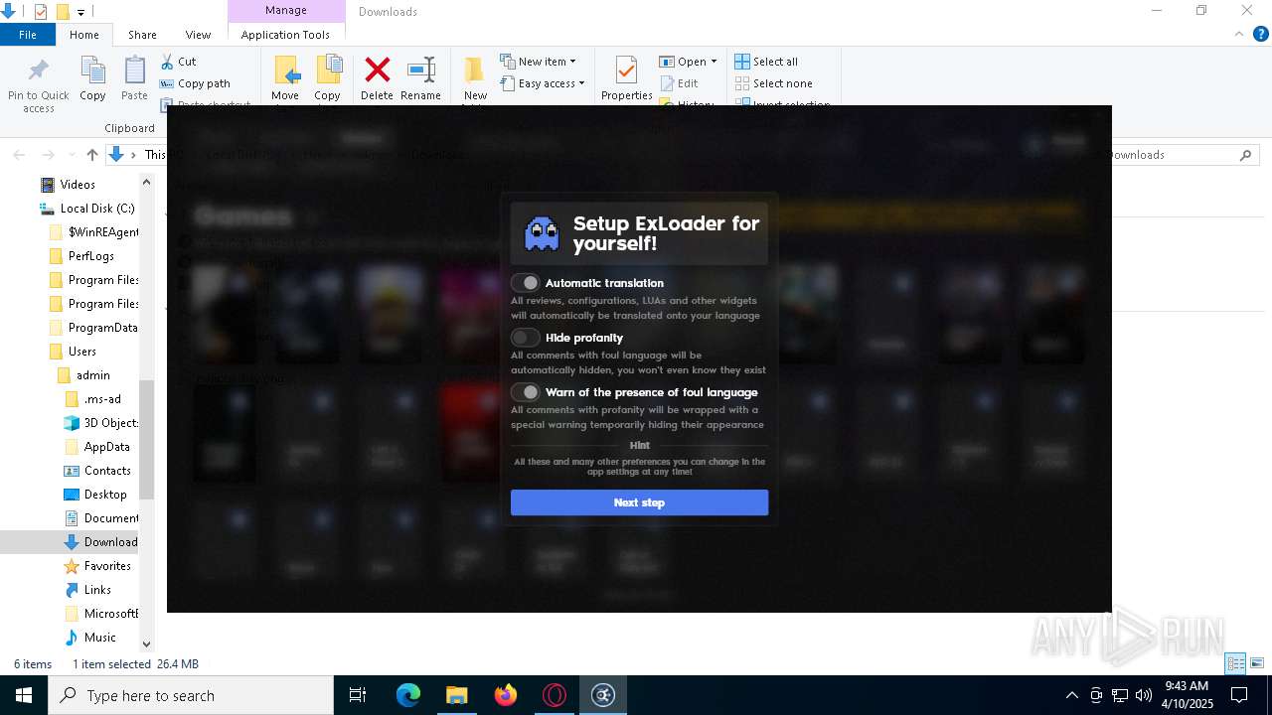1272x715 pixels.
Task: Click Copy path in the ribbon
Action: [195, 83]
